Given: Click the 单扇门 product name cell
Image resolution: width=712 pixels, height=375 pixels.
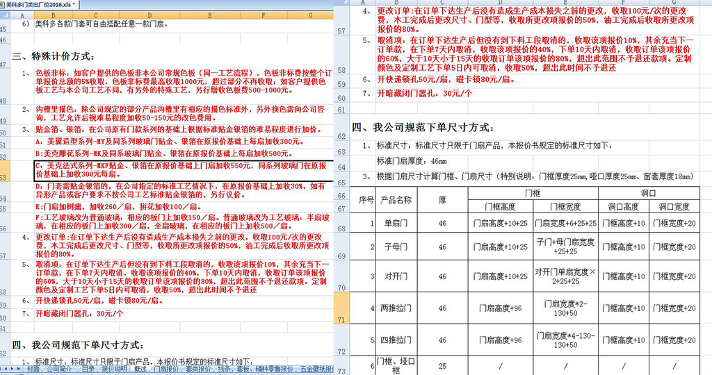Looking at the screenshot, I should pyautogui.click(x=396, y=223).
